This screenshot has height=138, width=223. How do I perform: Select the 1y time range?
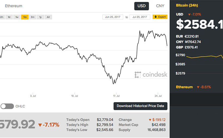point(41,17)
